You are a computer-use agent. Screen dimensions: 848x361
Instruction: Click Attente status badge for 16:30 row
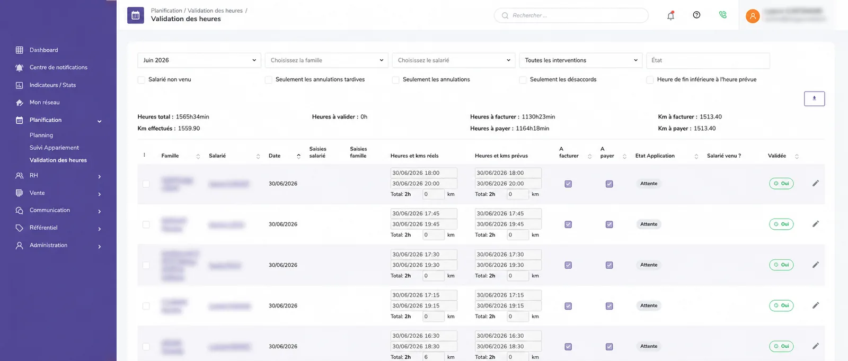pyautogui.click(x=649, y=347)
